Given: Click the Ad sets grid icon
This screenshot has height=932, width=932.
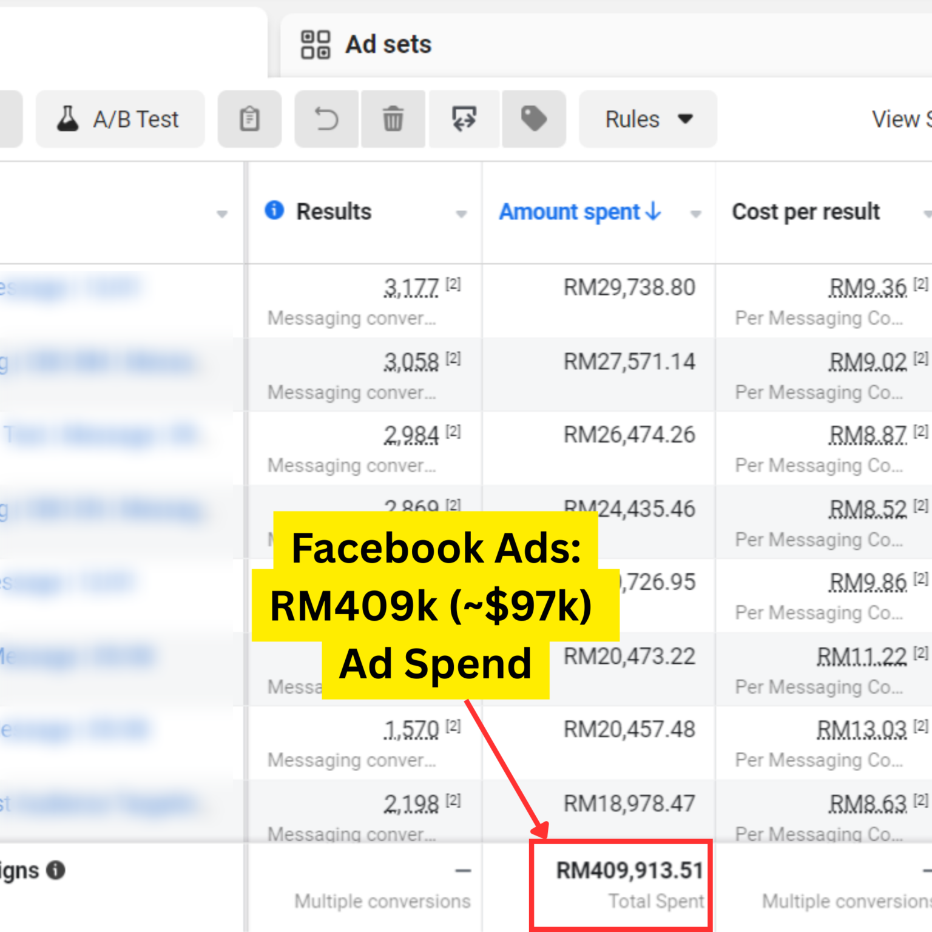Looking at the screenshot, I should 316,45.
